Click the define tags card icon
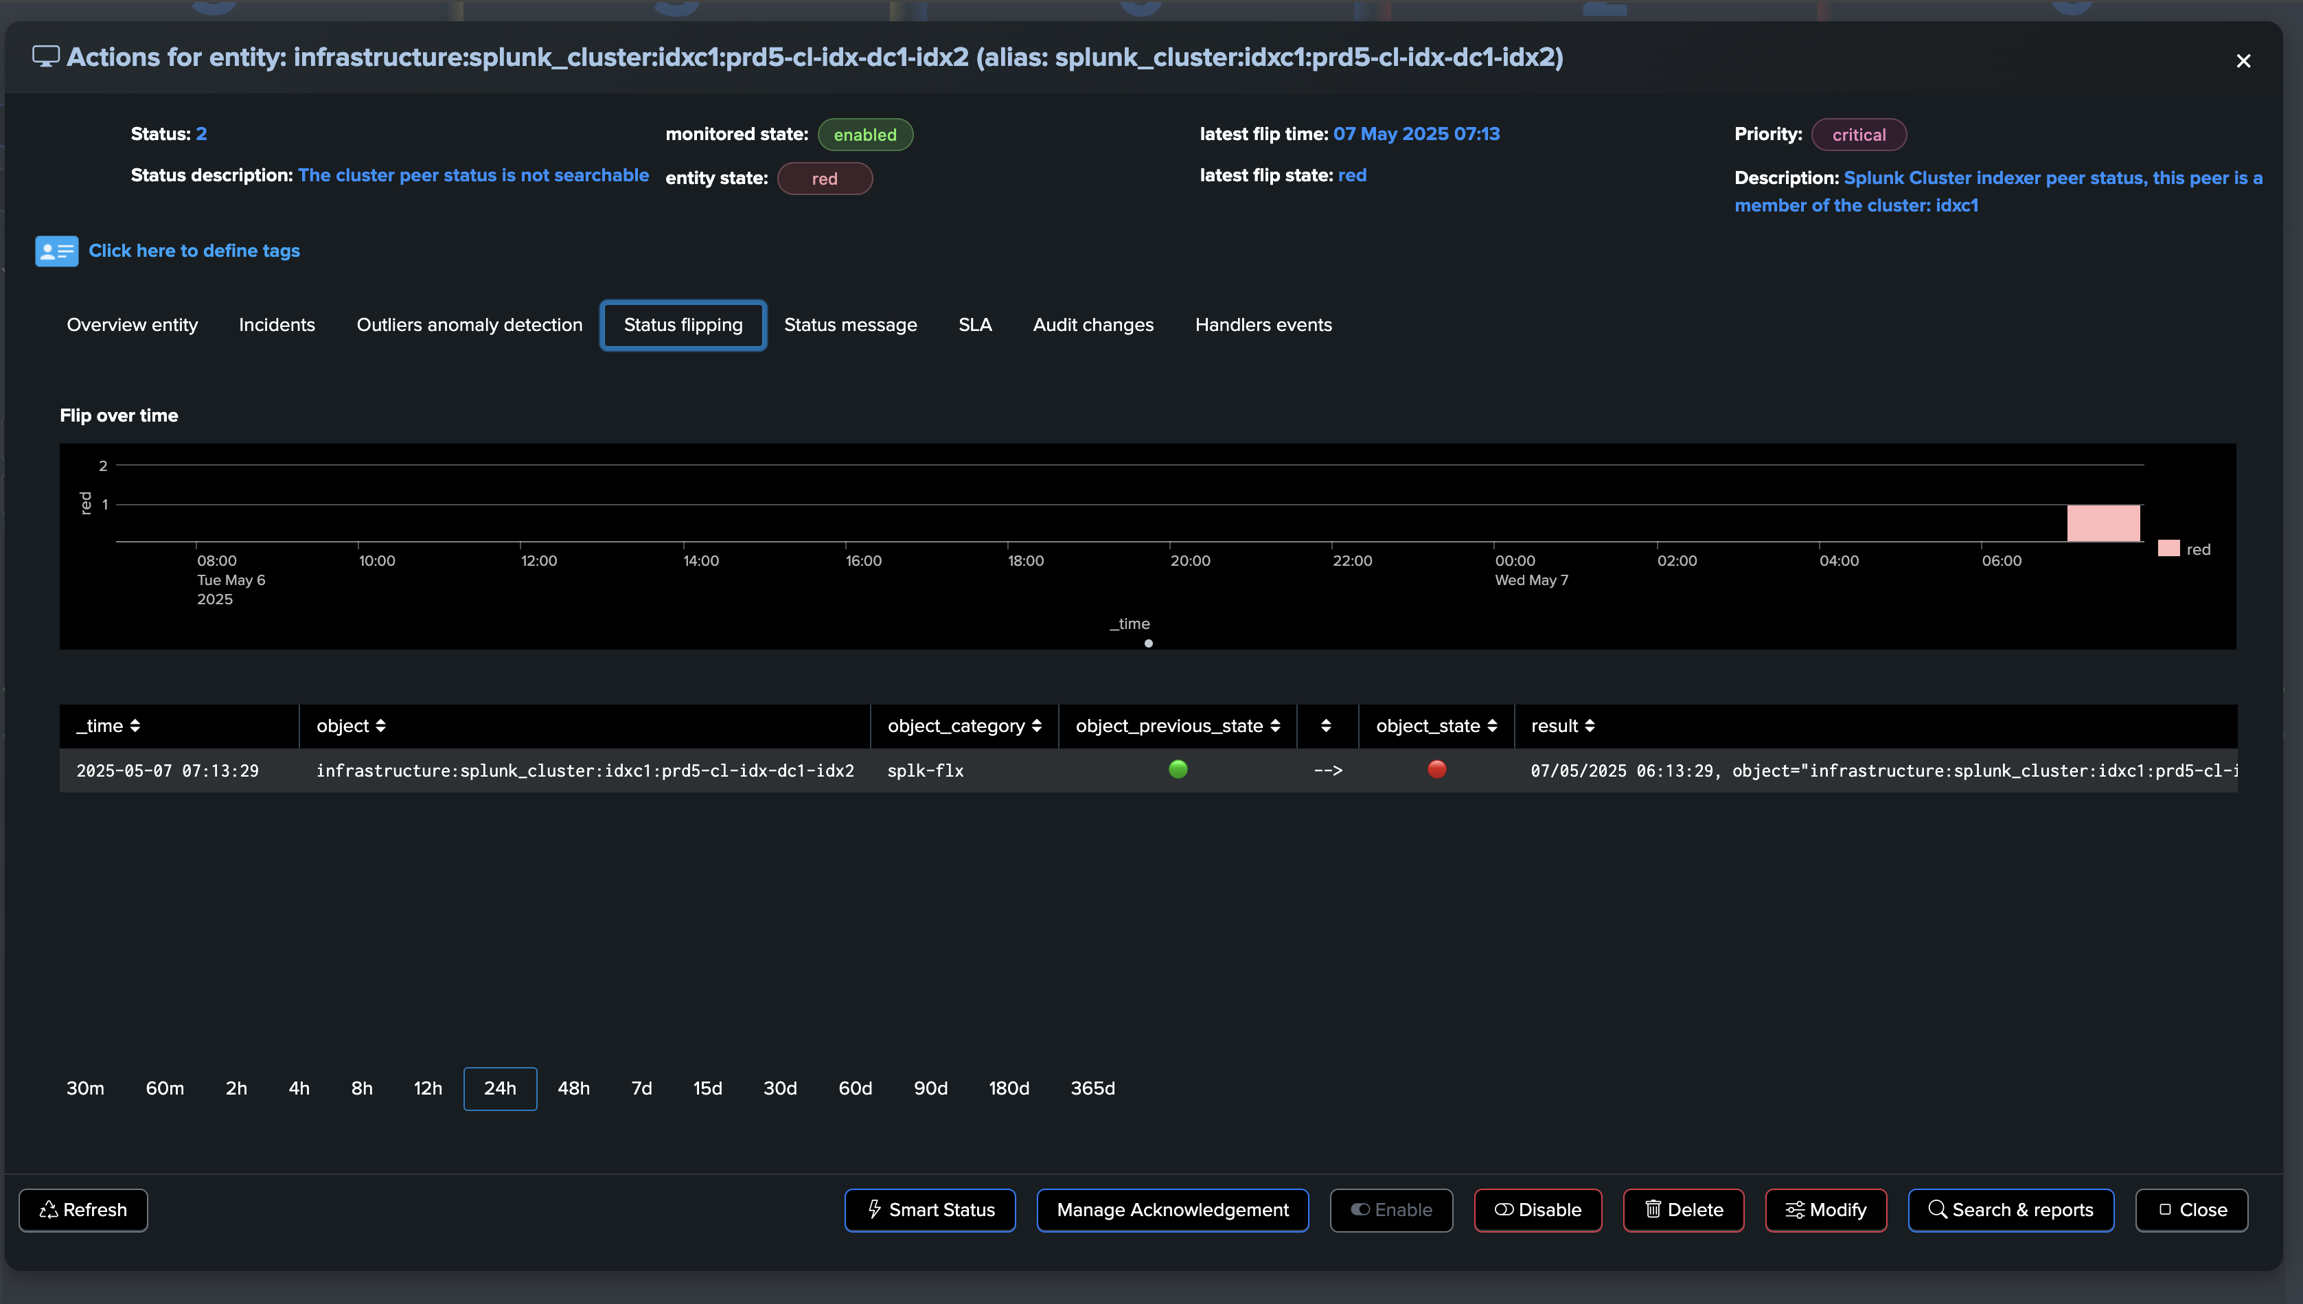The height and width of the screenshot is (1304, 2303). [x=56, y=251]
